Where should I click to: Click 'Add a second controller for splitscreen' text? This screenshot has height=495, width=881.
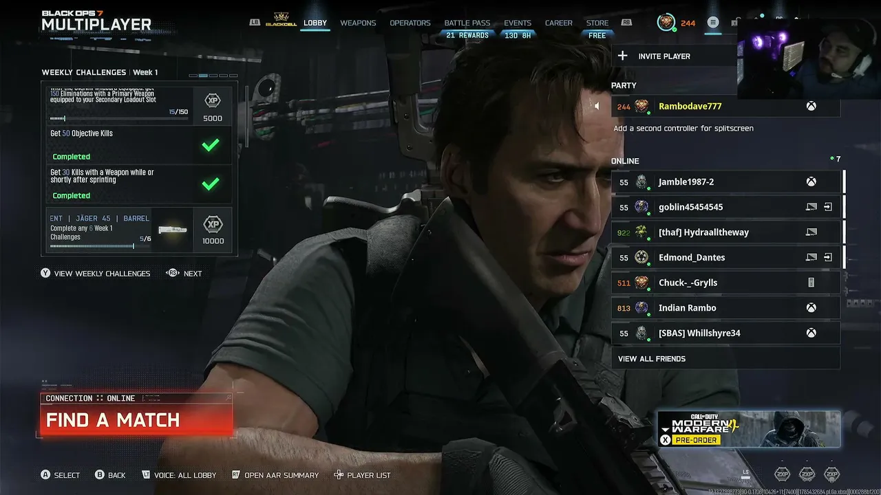(683, 129)
